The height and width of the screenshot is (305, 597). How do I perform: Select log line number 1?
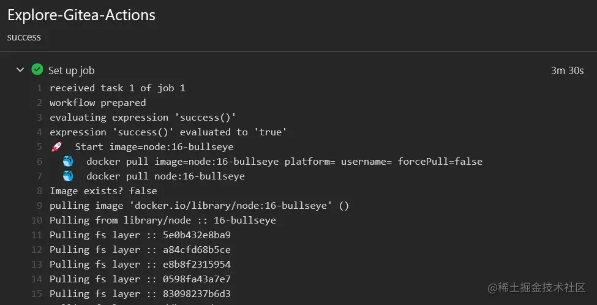39,88
